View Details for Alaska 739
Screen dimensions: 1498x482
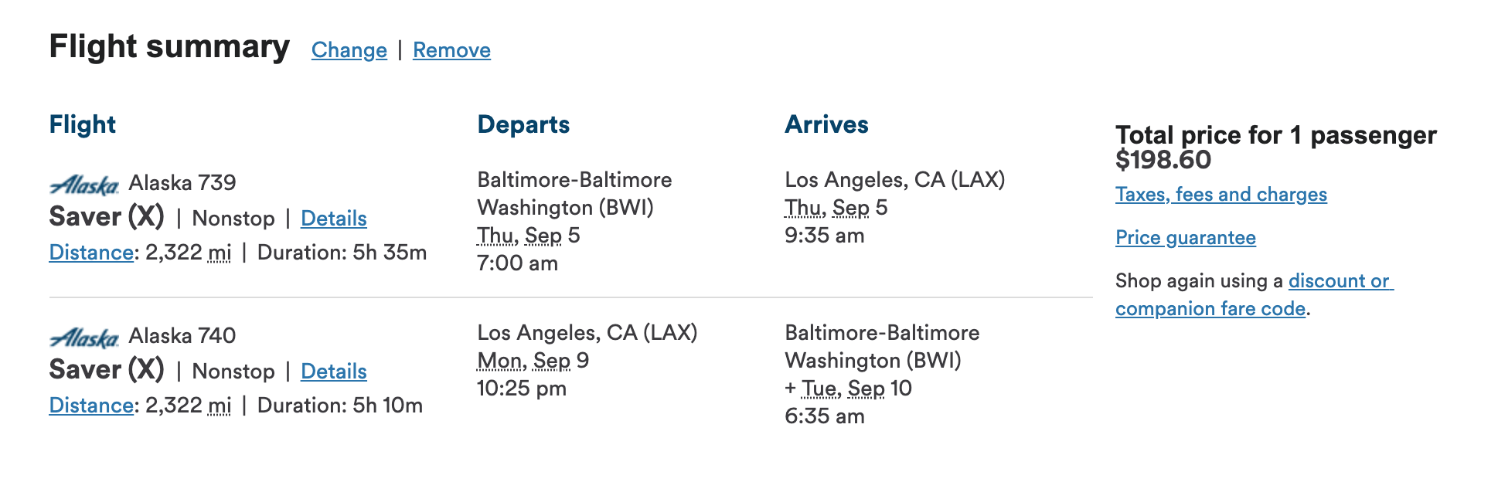334,219
